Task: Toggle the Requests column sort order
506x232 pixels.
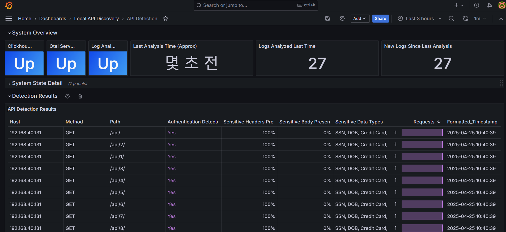Action: (427, 122)
